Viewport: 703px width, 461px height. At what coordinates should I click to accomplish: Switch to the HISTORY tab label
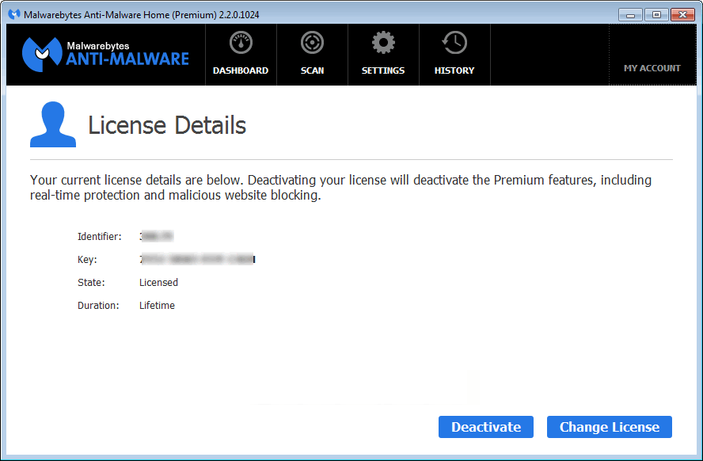[454, 70]
